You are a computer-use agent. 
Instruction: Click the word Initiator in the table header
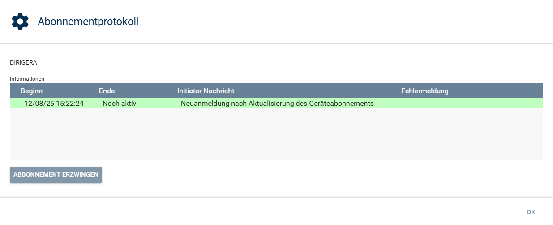coord(189,91)
